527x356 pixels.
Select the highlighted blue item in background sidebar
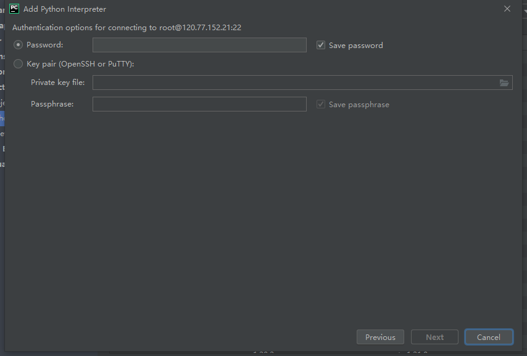[2, 118]
